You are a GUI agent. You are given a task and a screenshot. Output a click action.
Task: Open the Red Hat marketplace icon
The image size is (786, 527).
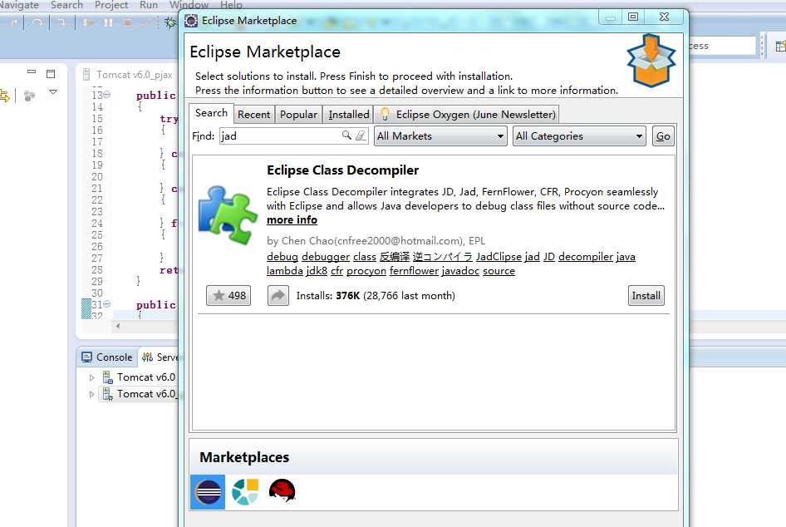tap(282, 491)
